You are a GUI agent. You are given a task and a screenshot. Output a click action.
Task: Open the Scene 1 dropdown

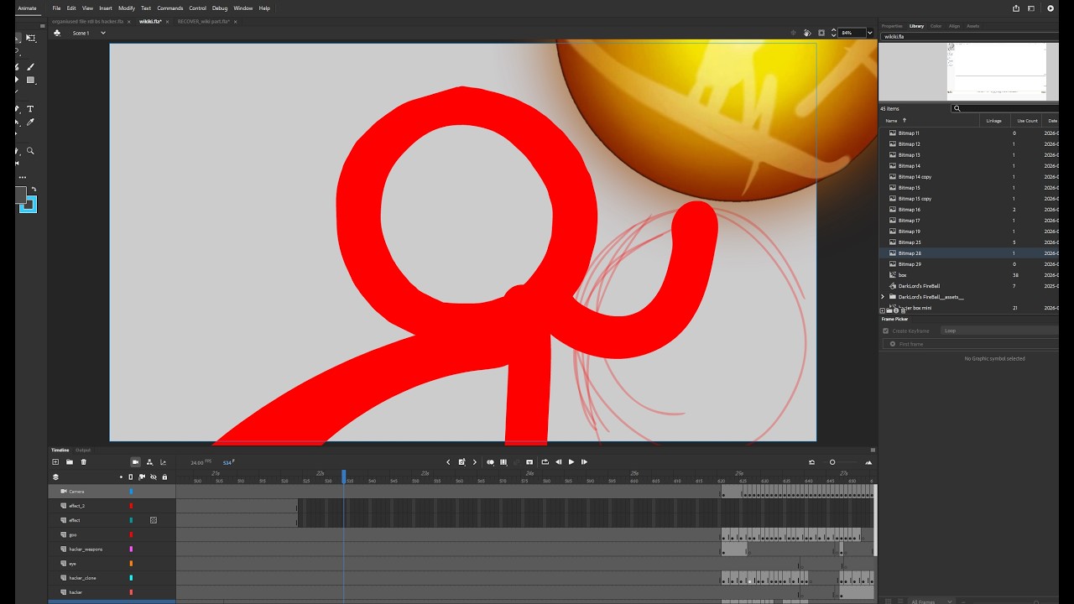pos(103,33)
